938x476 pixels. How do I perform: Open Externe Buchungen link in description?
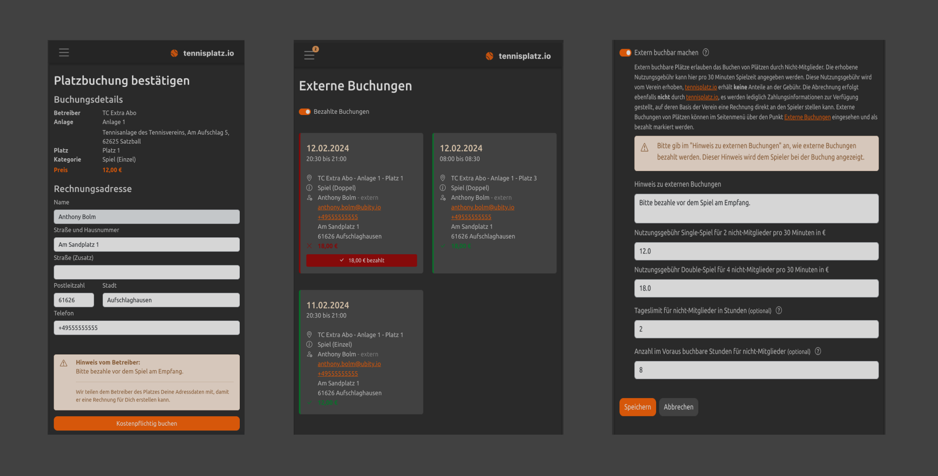point(807,117)
